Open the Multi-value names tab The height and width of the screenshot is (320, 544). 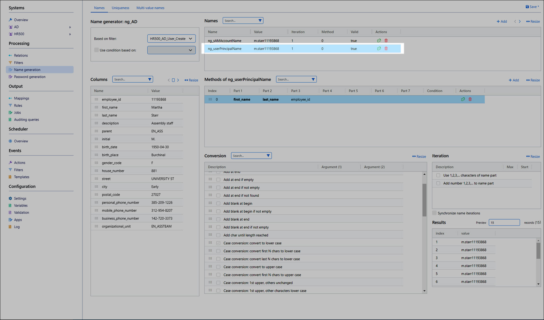click(150, 8)
